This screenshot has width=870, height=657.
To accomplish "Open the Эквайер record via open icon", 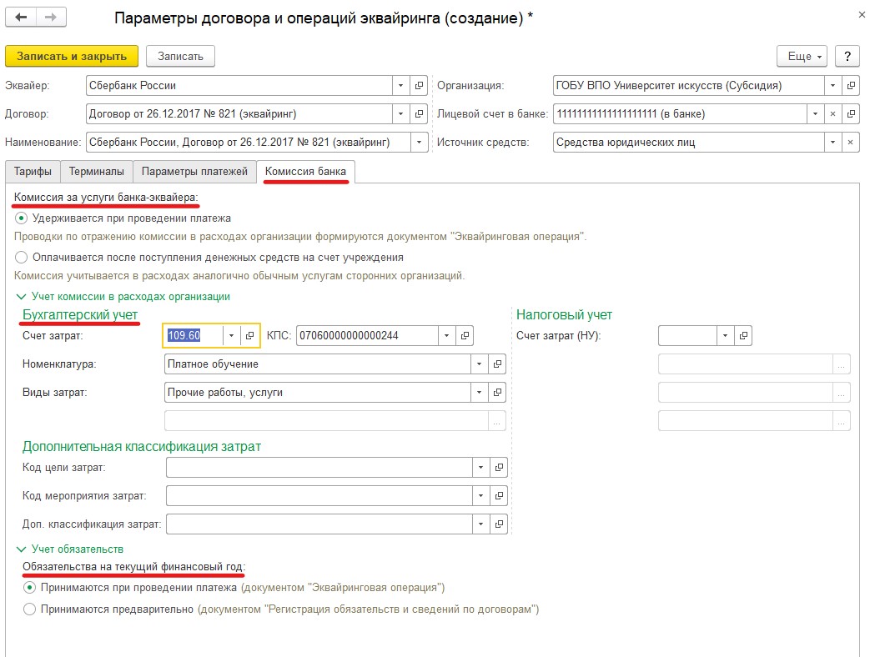I will [x=419, y=85].
